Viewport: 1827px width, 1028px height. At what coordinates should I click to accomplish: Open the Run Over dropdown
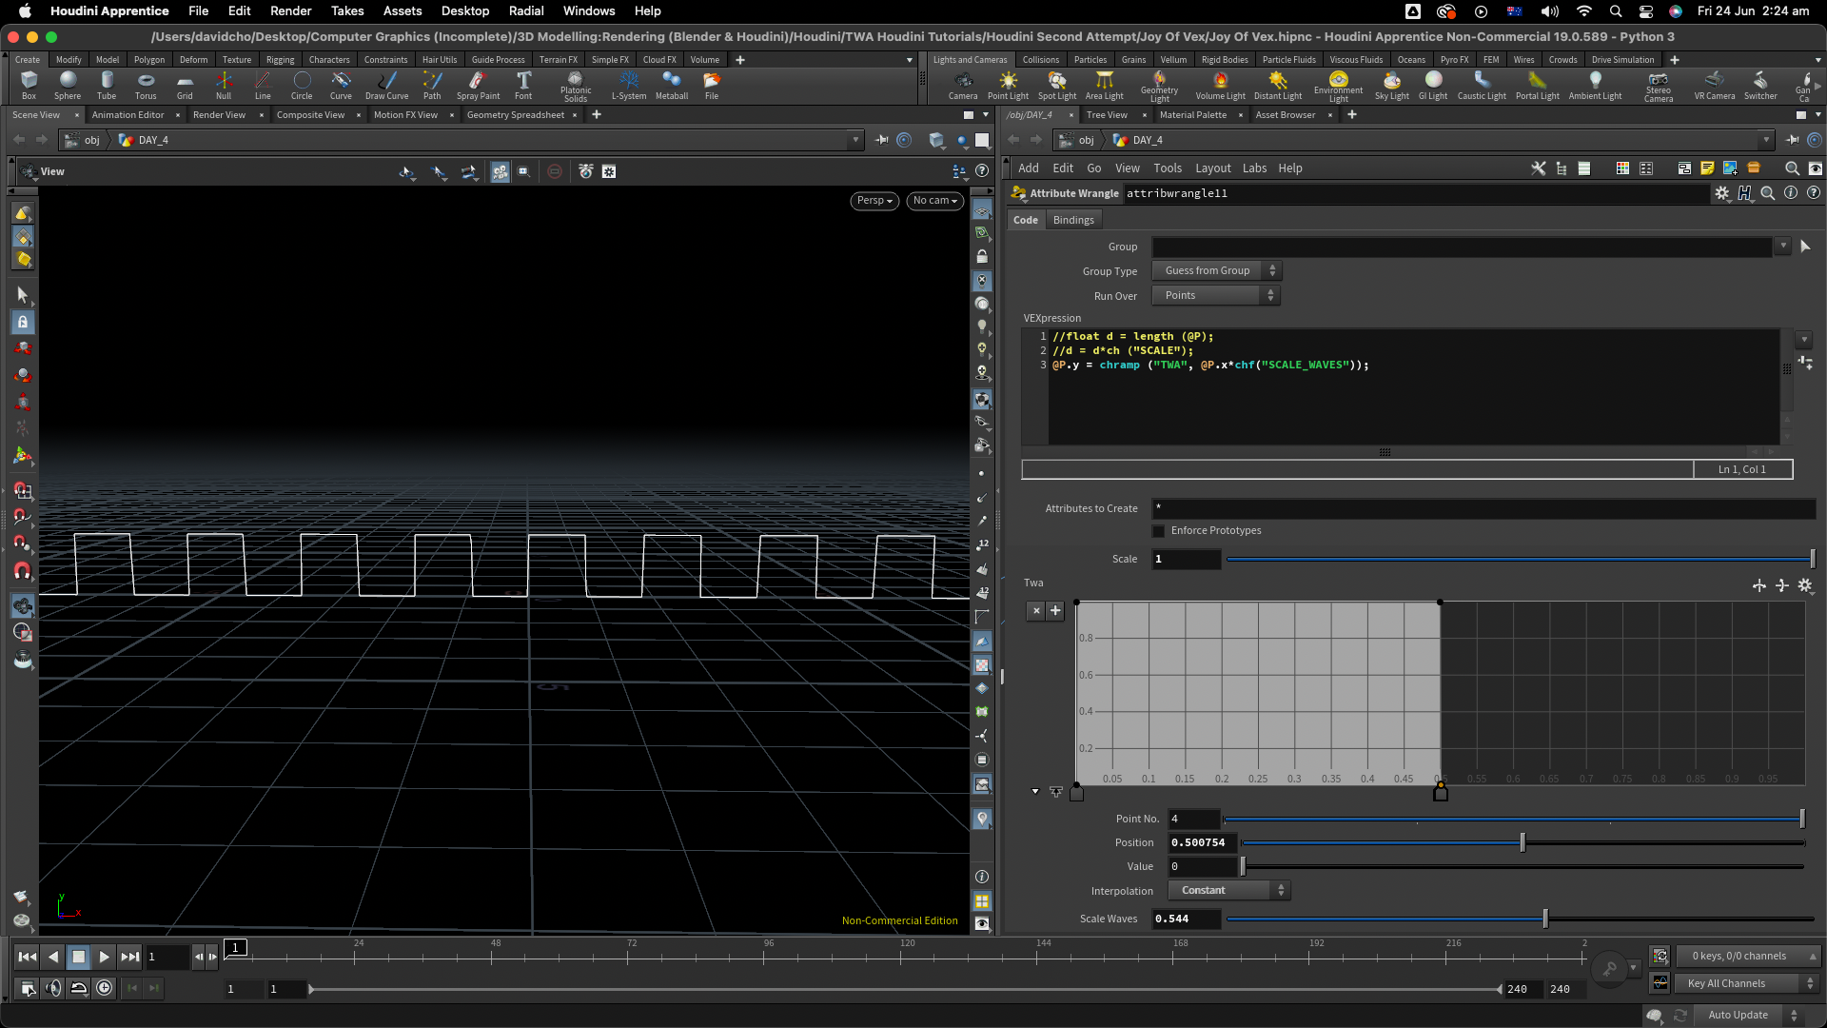point(1216,296)
